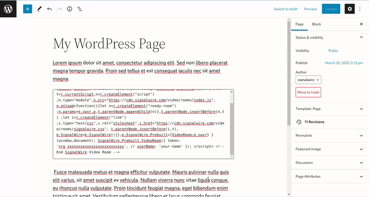
Task: Click the Redo arrow
Action: 60,9
